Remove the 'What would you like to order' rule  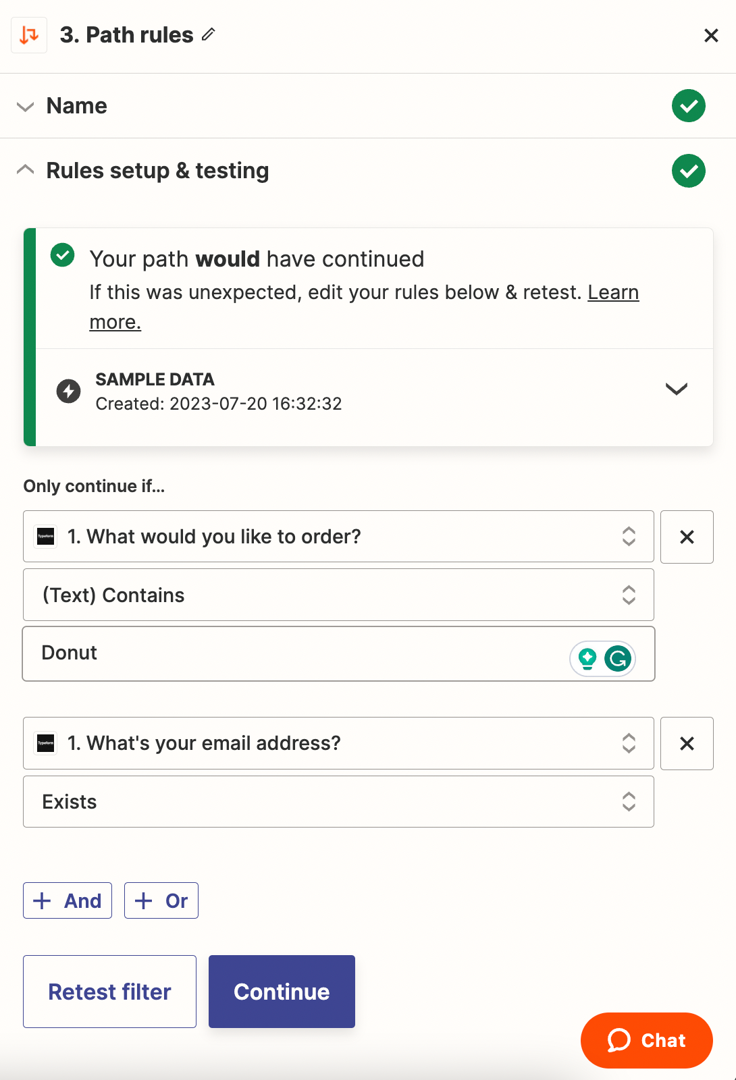687,537
